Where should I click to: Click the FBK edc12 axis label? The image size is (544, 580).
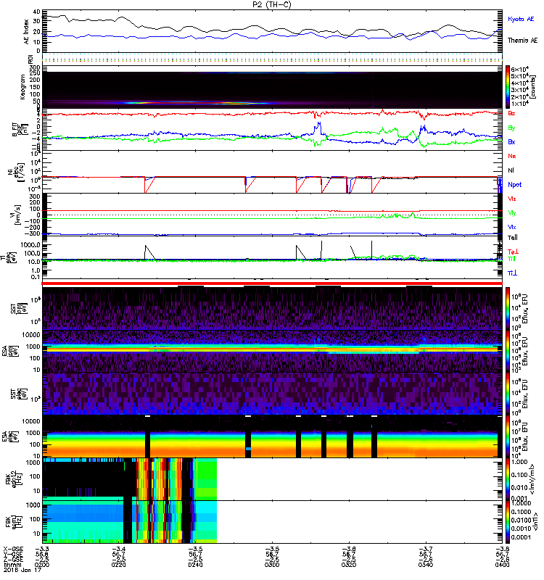(x=15, y=478)
